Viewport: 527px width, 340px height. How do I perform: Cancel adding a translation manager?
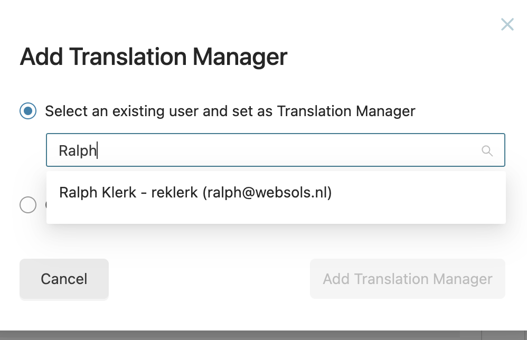(x=64, y=279)
